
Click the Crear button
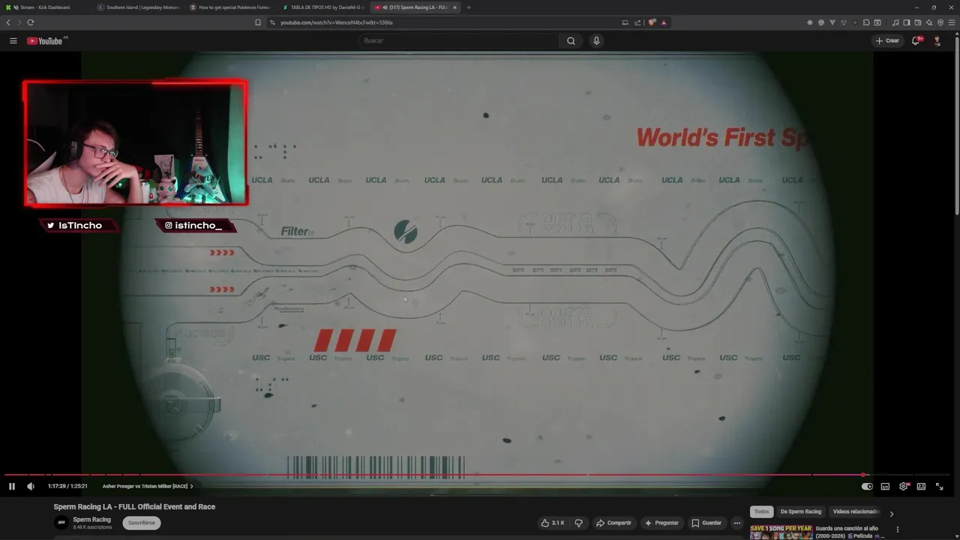pos(887,40)
